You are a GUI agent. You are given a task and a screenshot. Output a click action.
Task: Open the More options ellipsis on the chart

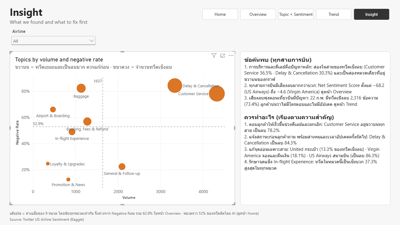pyautogui.click(x=231, y=55)
